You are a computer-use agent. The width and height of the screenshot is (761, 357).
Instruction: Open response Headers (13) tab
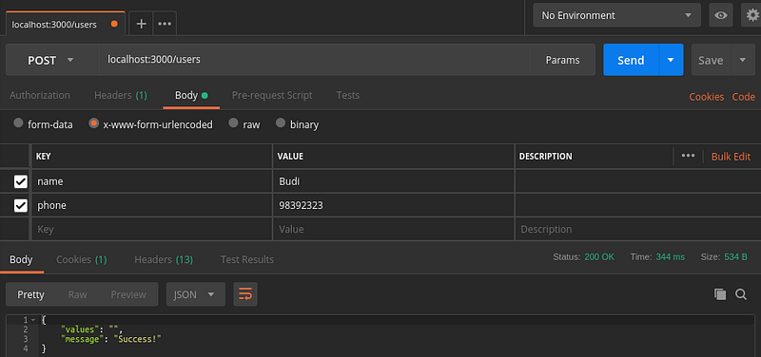[x=164, y=259]
